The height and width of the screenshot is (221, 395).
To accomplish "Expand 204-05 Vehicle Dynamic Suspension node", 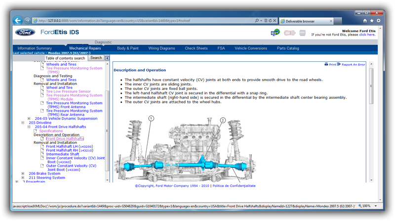I will point(29,118).
